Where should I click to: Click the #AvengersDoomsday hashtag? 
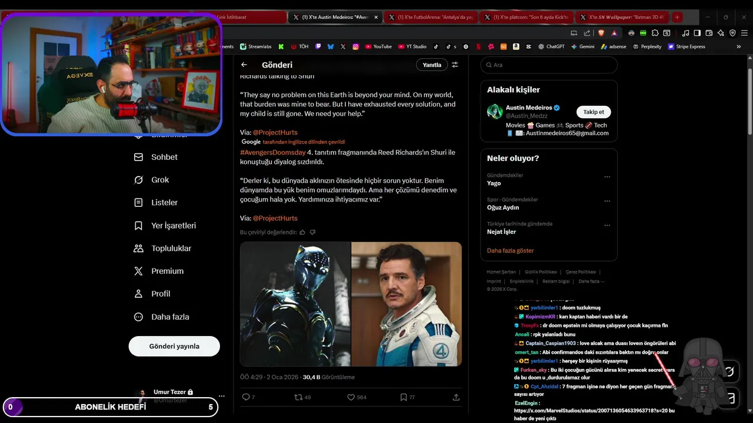pos(273,152)
